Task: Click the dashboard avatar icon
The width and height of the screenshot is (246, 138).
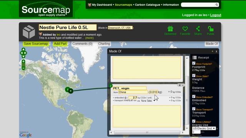Action: pos(90,5)
